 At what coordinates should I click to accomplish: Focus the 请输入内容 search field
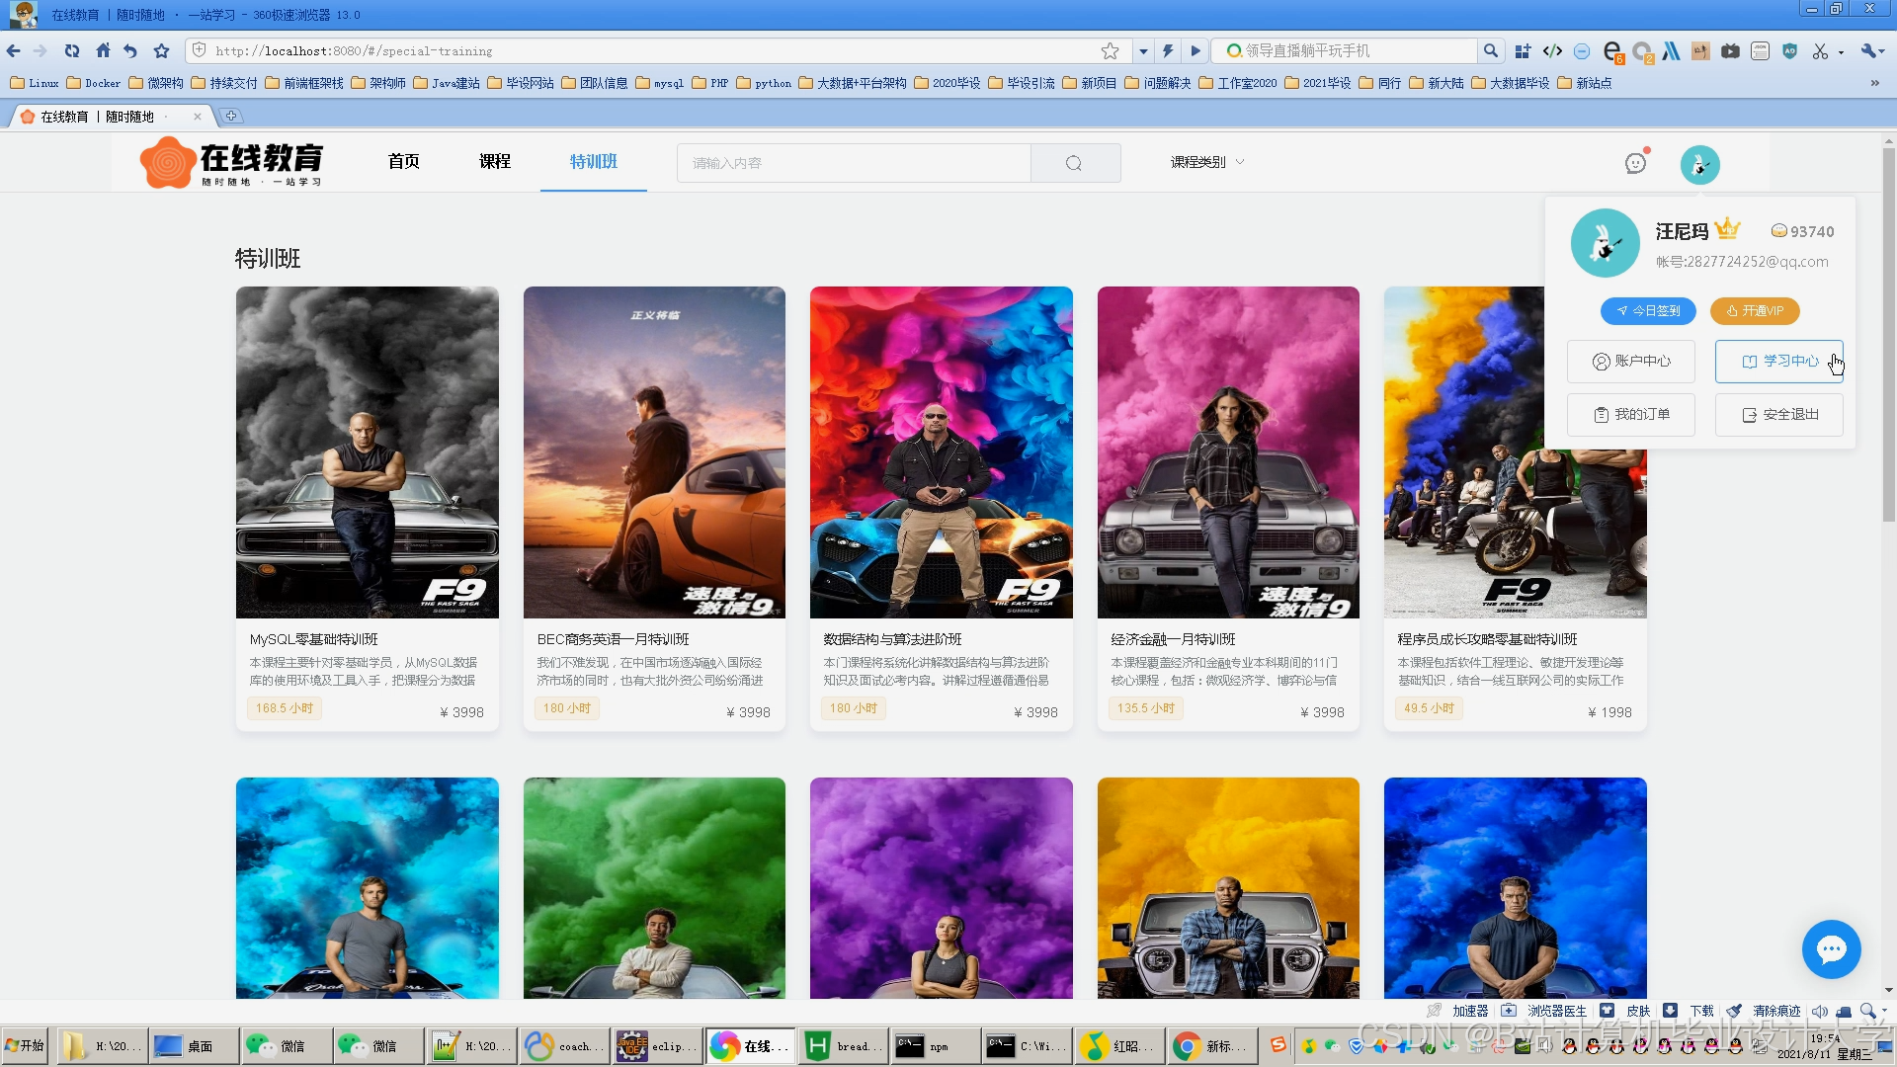854,163
